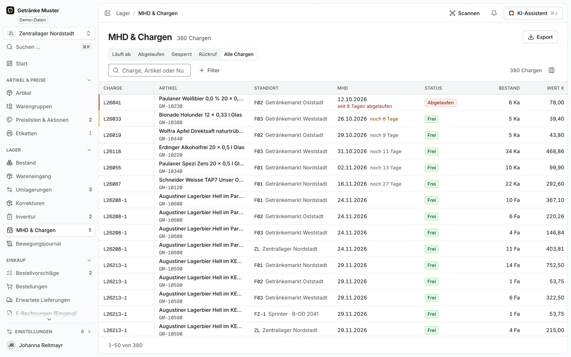
Task: Open Wareneingang in the sidebar
Action: coord(49,176)
